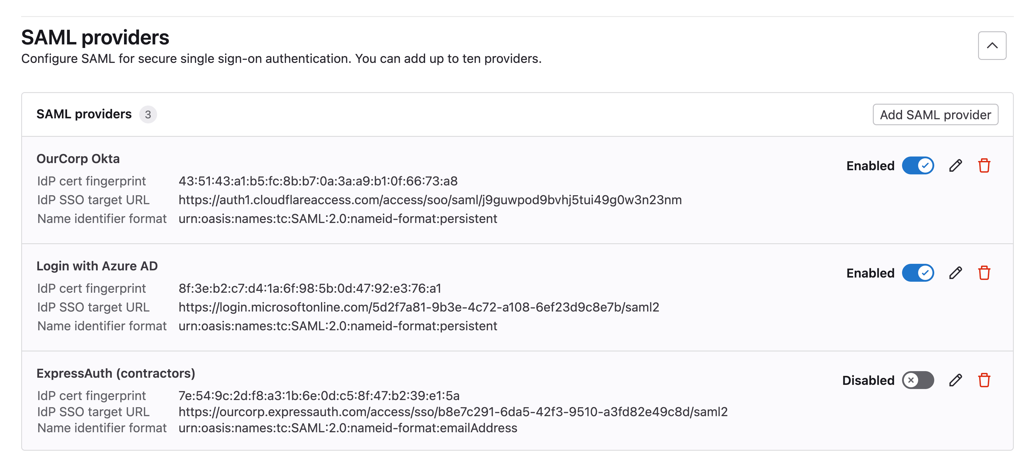
Task: Delete the ExpressAuth (contractors) provider
Action: click(984, 380)
